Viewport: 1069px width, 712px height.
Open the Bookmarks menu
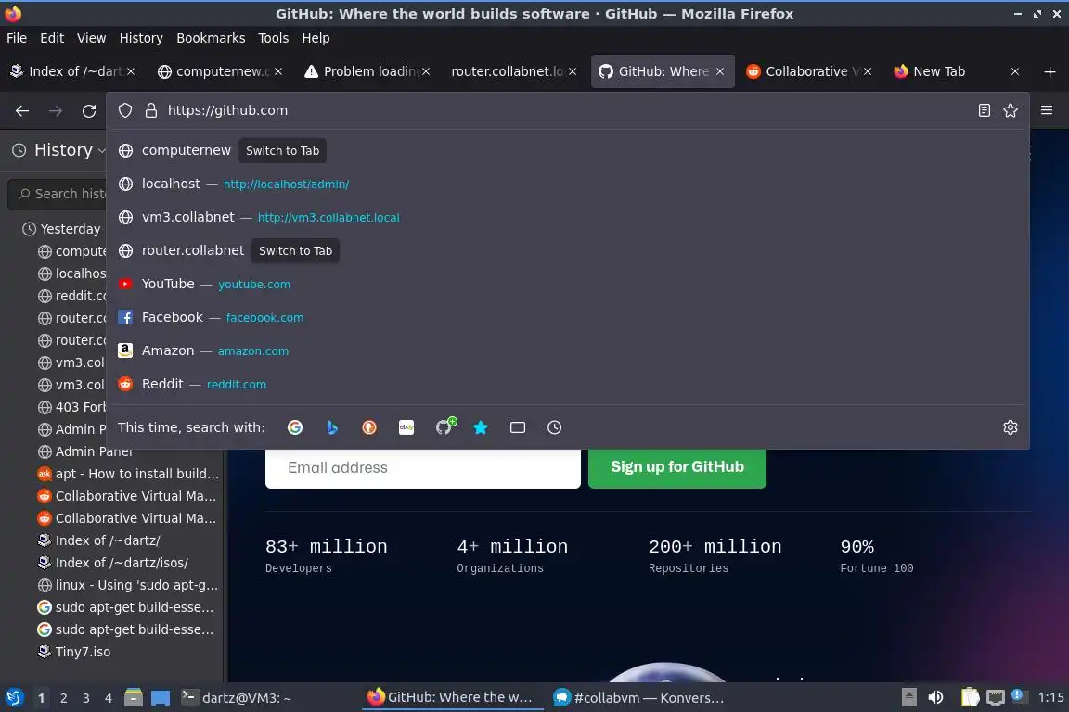click(x=211, y=38)
